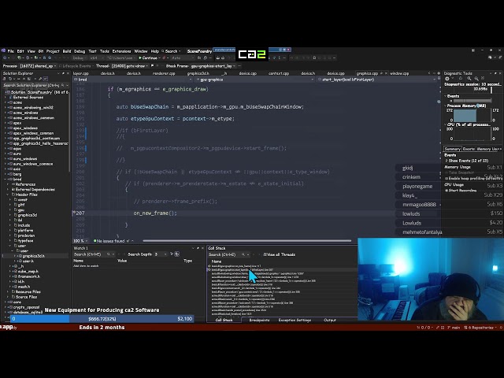Select graphics3d.h in Solution Explorer
This screenshot has width=504, height=378.
point(33,256)
